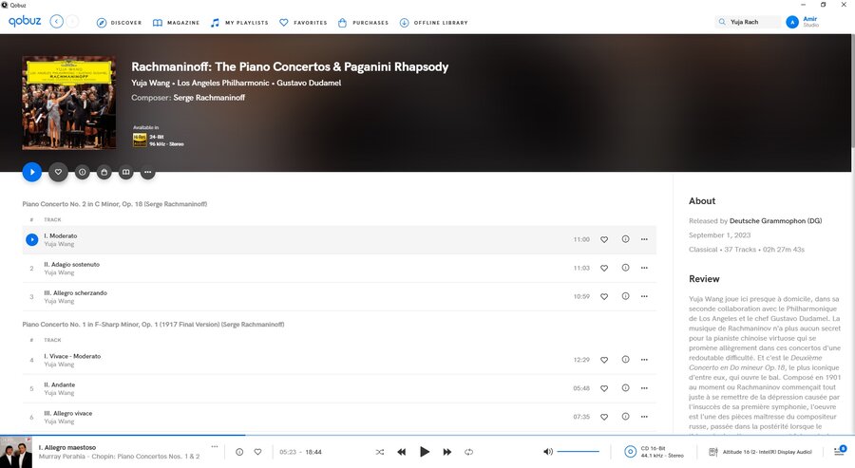Show info for I. Moderato track
855x468 pixels.
point(625,239)
